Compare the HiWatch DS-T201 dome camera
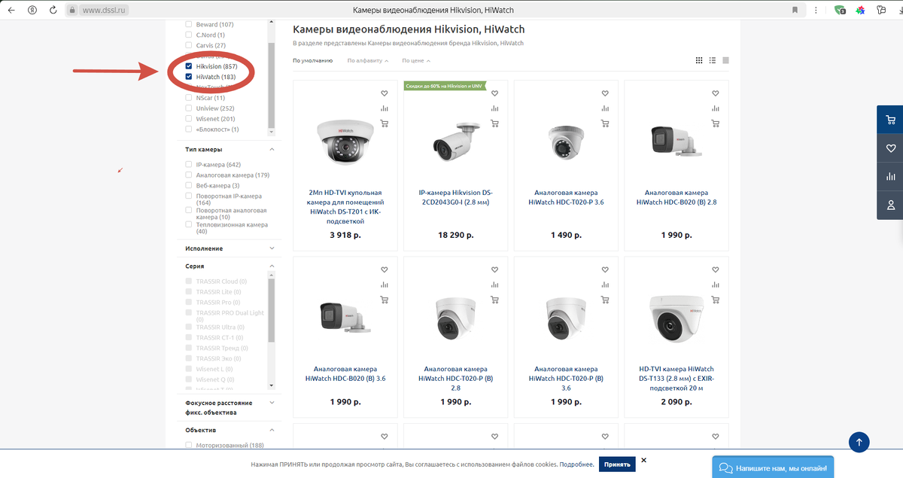Image resolution: width=903 pixels, height=478 pixels. click(385, 108)
